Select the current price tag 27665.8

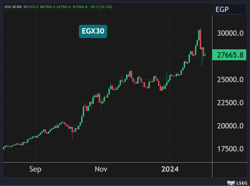(230, 55)
